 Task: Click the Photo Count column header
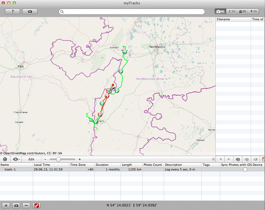[153, 165]
